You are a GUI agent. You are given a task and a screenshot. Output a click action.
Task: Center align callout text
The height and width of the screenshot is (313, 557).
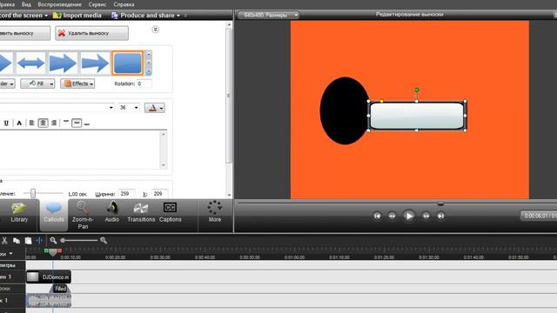point(43,123)
